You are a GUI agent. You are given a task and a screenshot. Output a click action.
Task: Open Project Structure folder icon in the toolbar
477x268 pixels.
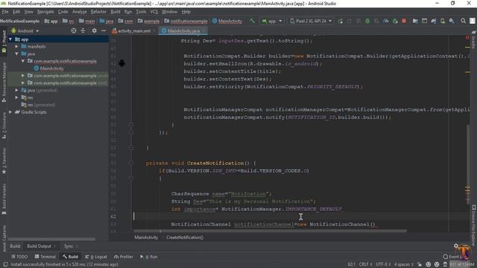(x=415, y=21)
